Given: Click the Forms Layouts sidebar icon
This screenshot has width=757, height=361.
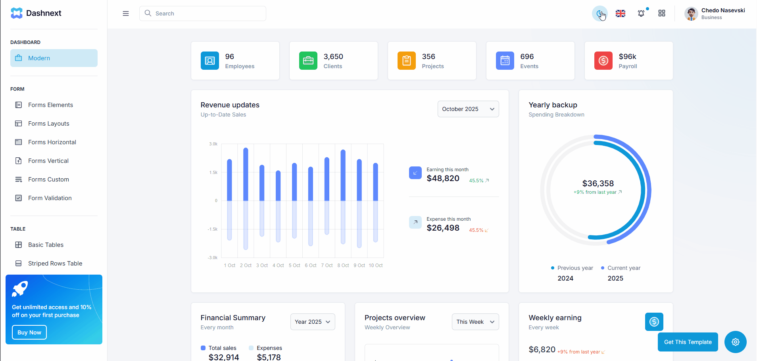Looking at the screenshot, I should pyautogui.click(x=19, y=124).
